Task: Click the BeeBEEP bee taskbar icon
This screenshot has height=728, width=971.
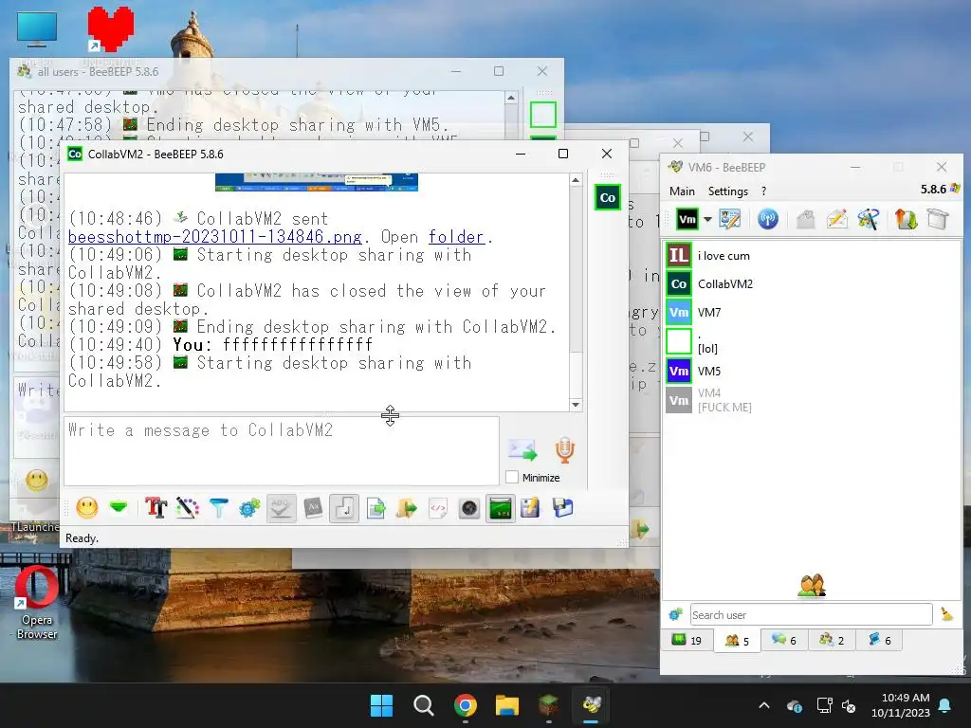Action: 591,705
